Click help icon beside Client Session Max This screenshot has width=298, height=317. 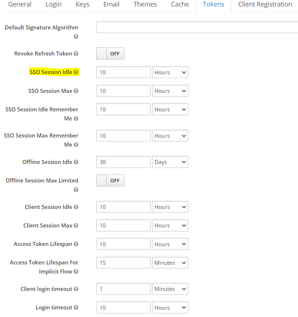click(x=76, y=225)
